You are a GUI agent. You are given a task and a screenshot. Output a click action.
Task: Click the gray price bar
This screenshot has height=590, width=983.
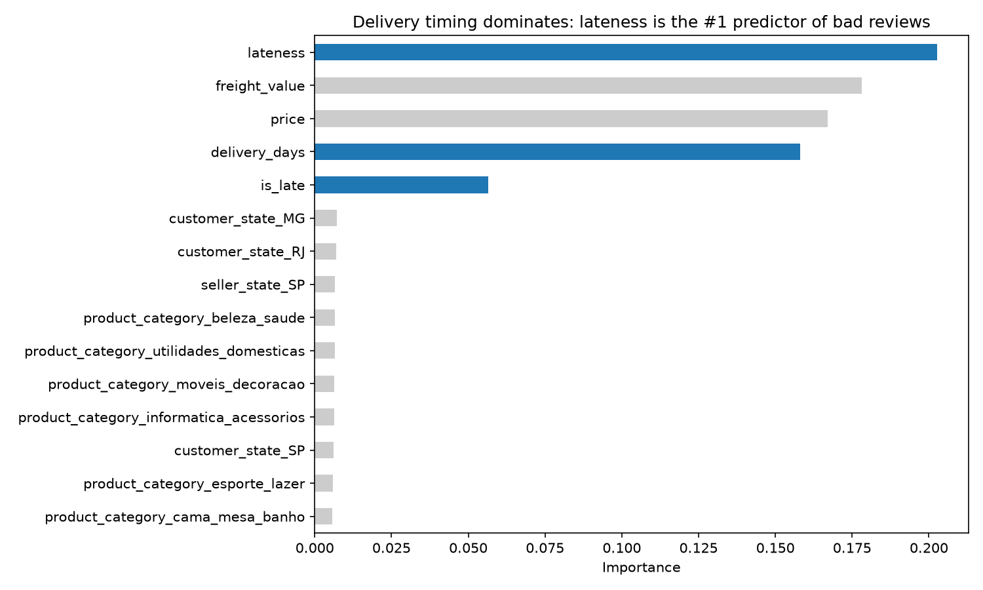(571, 119)
